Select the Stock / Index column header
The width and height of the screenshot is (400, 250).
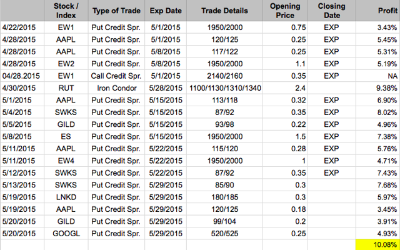(66, 11)
